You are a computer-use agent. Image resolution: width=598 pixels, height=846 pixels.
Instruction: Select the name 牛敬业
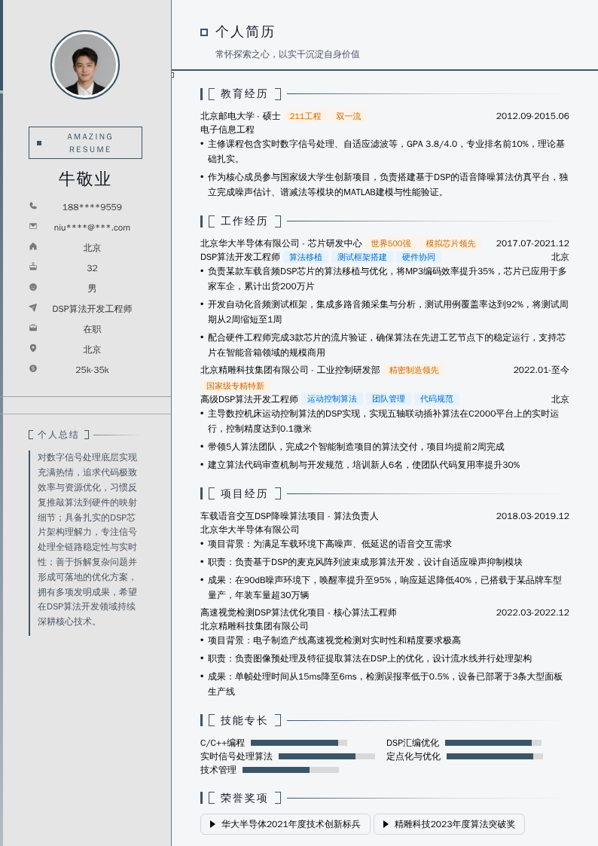(x=84, y=179)
